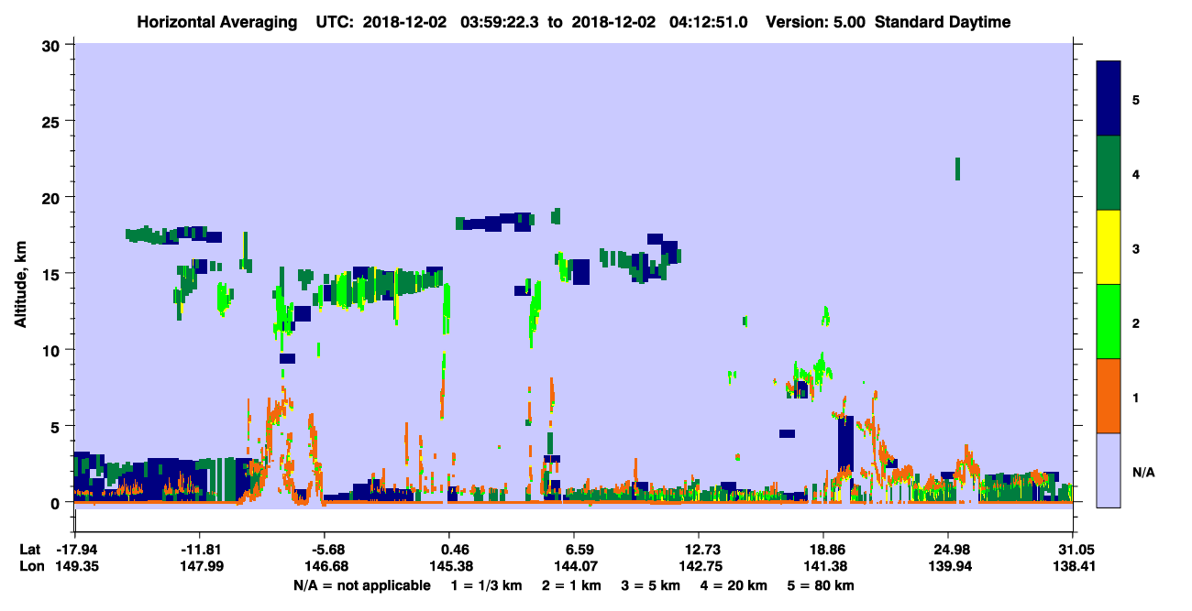The image size is (1192, 611).
Task: Click the legend text '5 = 80 km'
Action: pos(820,584)
